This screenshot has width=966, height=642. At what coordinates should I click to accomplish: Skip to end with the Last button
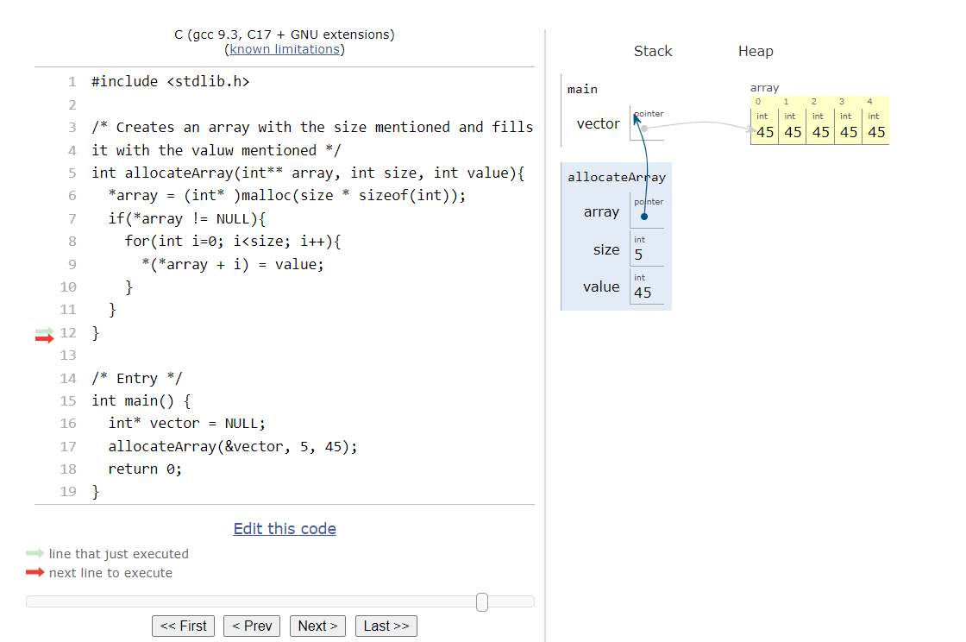click(386, 626)
